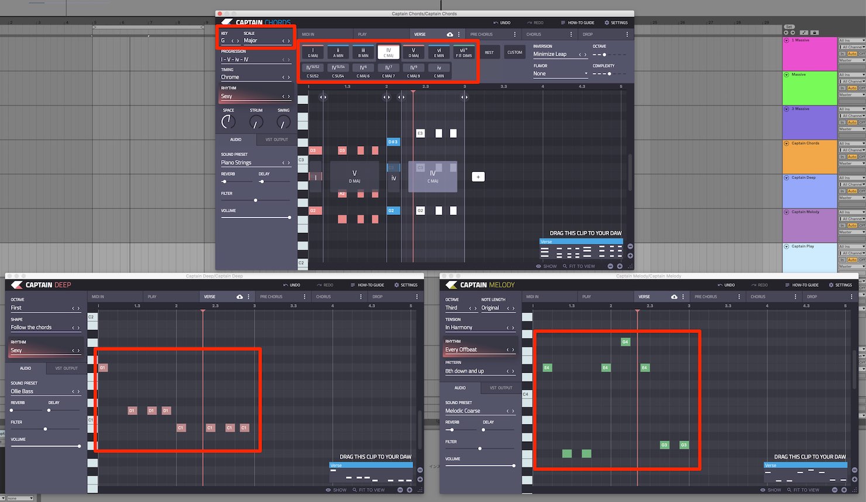Toggle In monitor on Captain Chords track
This screenshot has height=502, width=866.
[x=842, y=157]
